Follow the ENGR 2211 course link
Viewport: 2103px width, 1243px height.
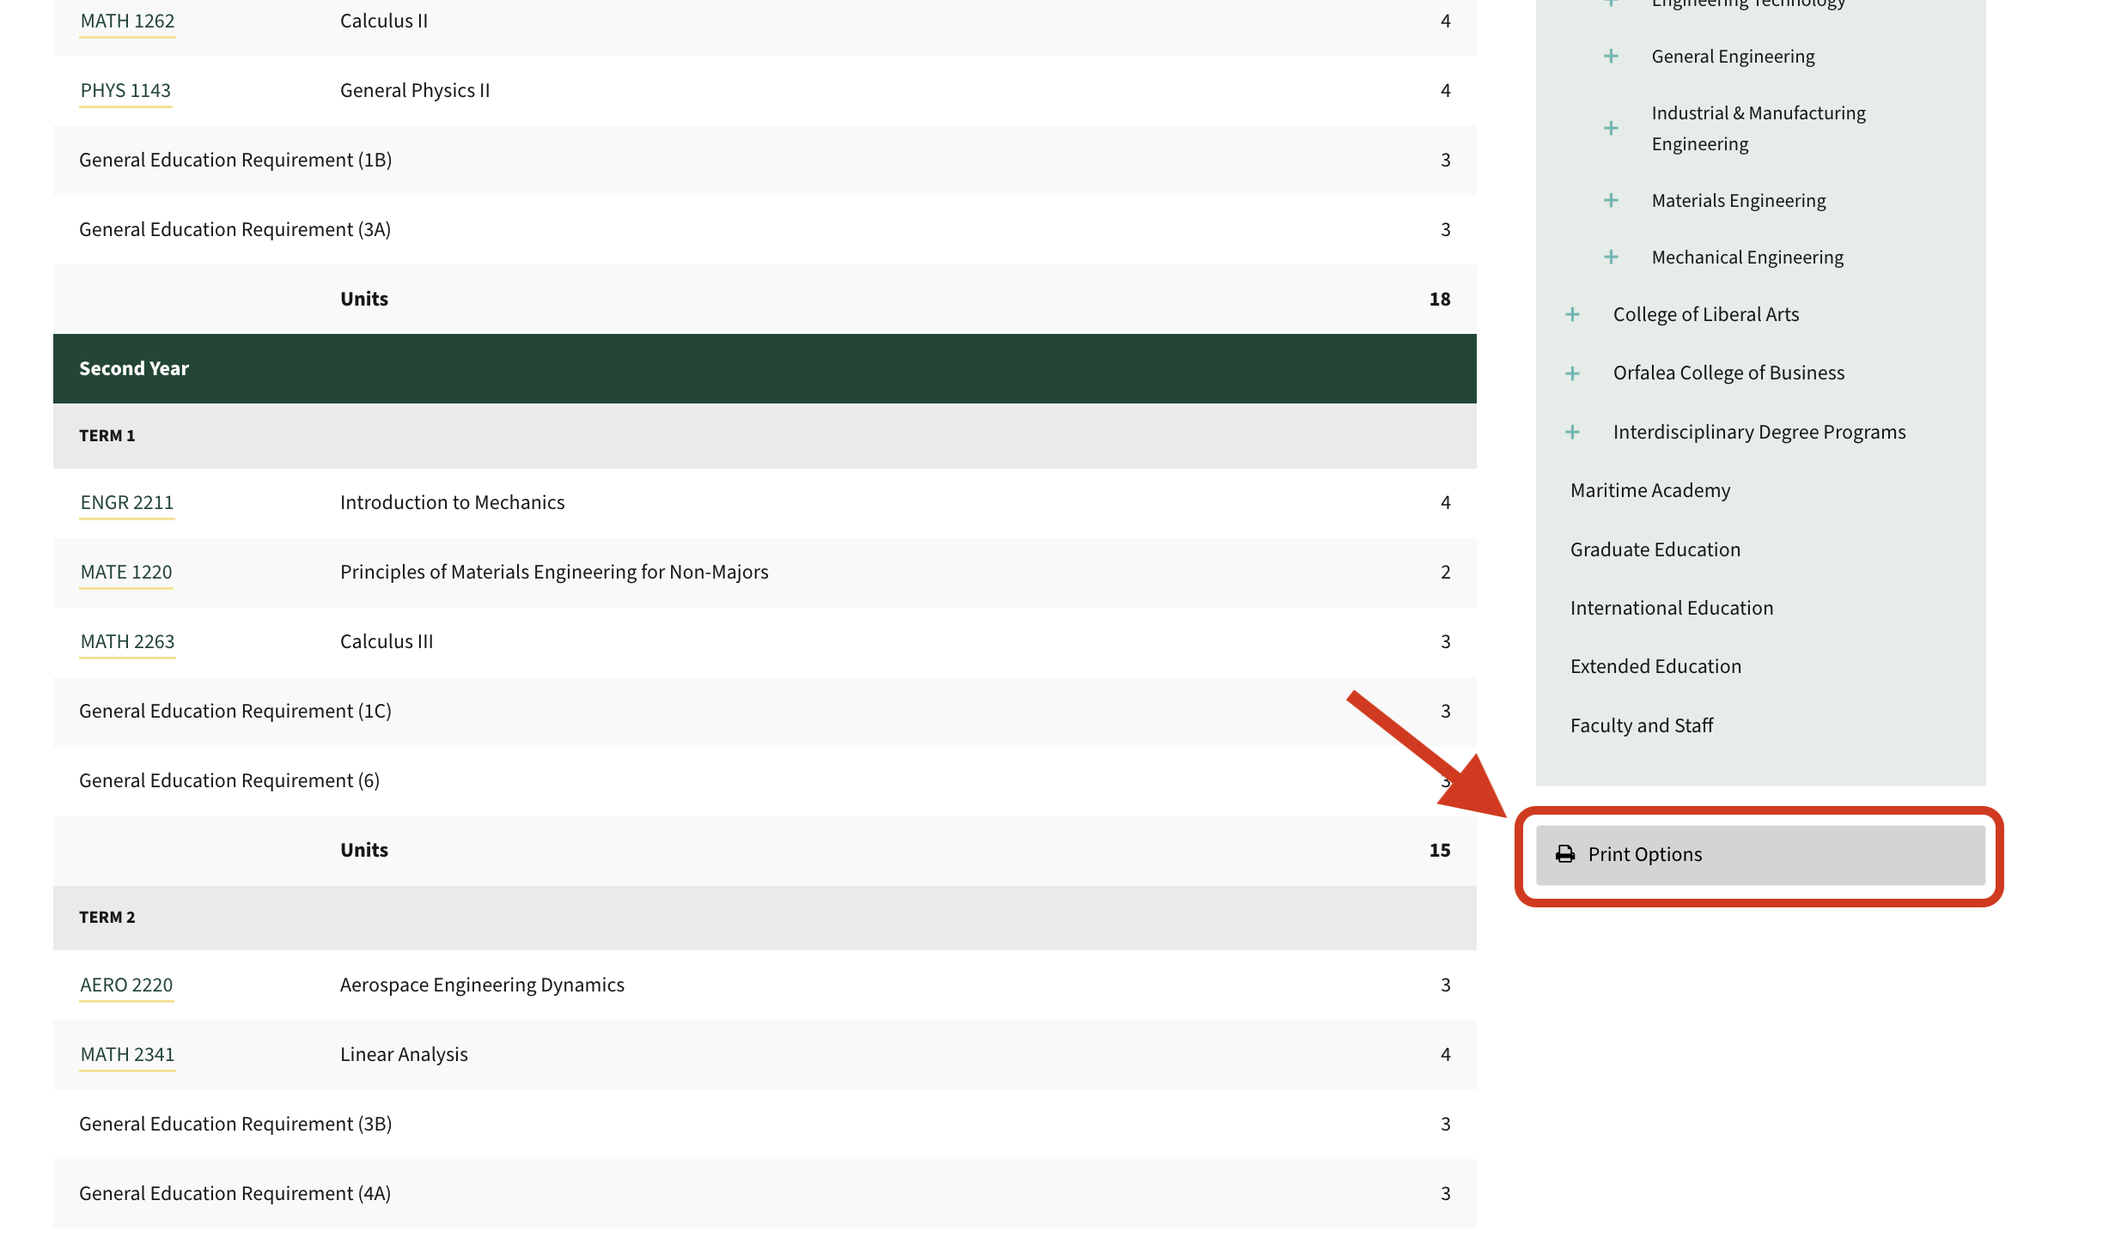pyautogui.click(x=127, y=503)
